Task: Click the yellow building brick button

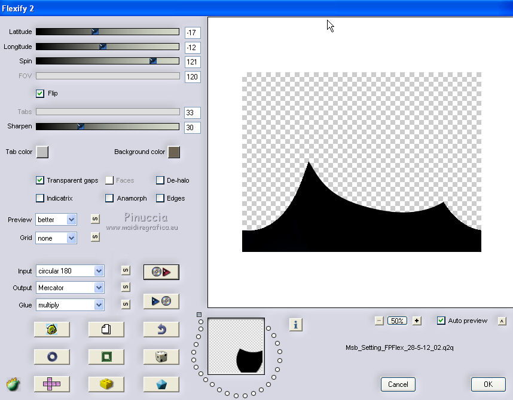Action: (x=106, y=384)
